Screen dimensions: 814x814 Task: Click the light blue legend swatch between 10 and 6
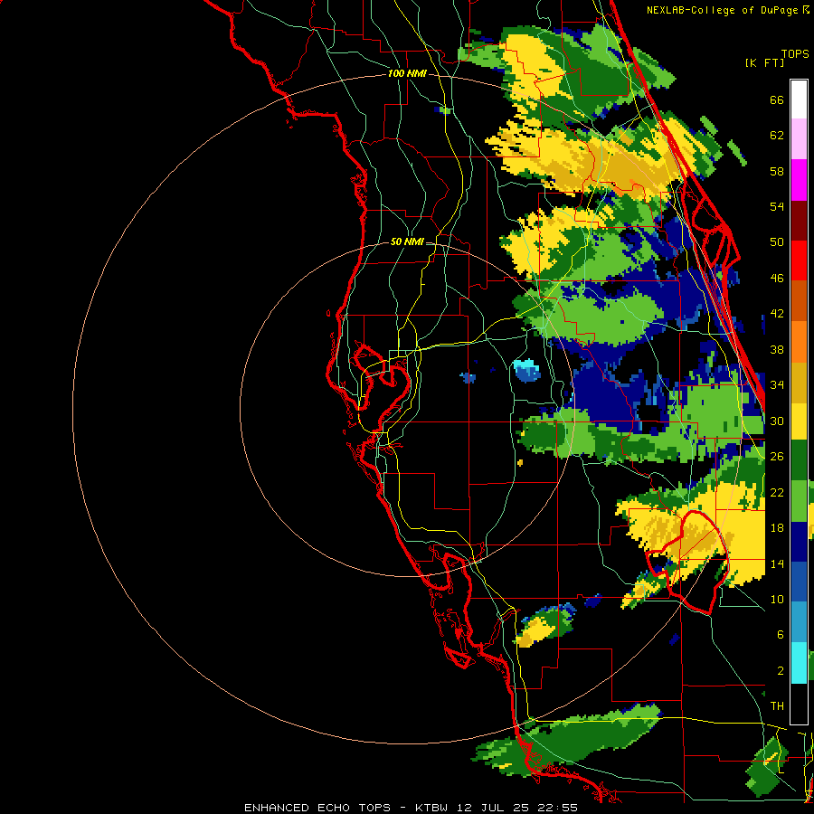pyautogui.click(x=799, y=622)
